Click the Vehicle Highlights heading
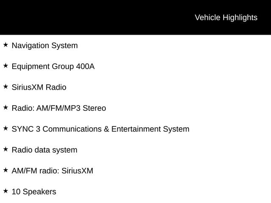This screenshot has width=271, height=203. [226, 17]
